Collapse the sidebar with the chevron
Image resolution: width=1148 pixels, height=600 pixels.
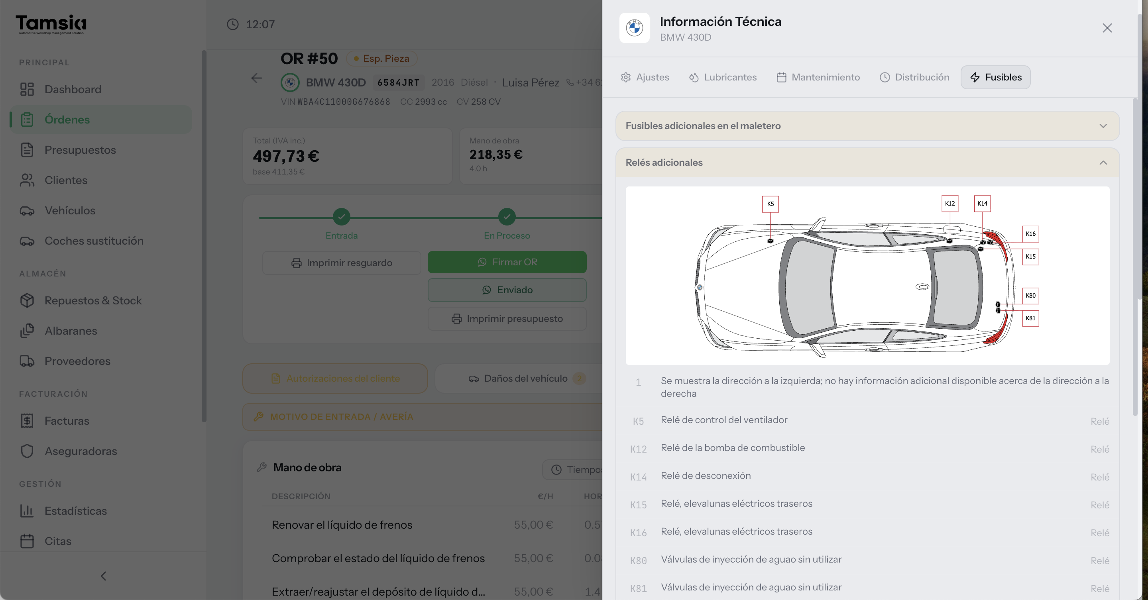click(x=103, y=576)
